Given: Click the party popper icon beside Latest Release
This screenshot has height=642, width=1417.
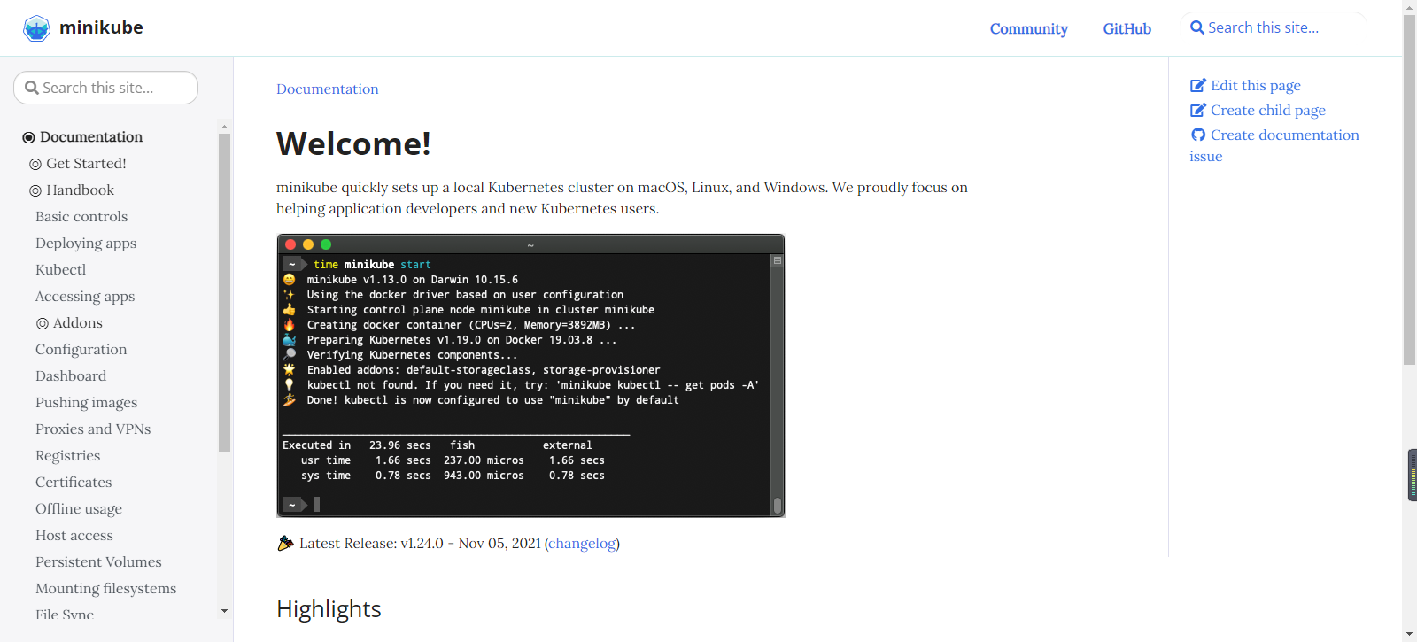Looking at the screenshot, I should pyautogui.click(x=285, y=543).
